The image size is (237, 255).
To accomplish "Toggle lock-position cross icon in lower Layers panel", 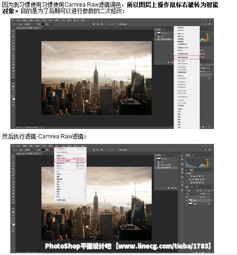I will tap(196, 197).
